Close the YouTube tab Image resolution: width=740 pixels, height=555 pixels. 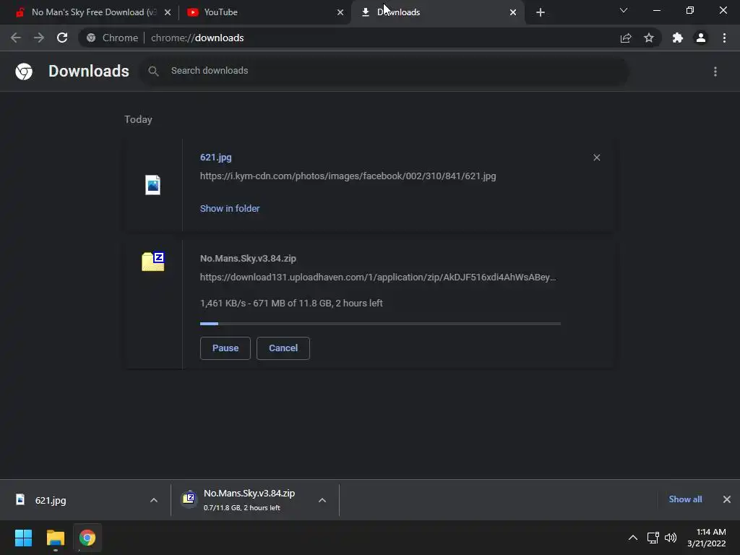[340, 12]
